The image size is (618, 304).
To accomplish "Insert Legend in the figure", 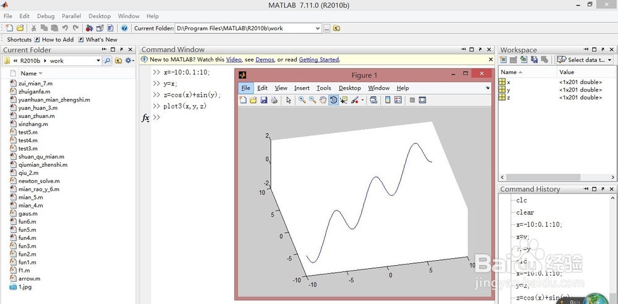I will pos(398,100).
